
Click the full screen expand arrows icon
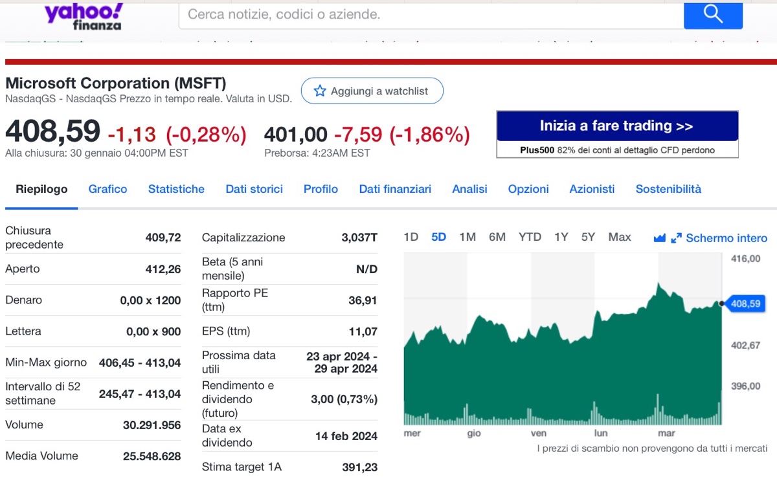tap(676, 238)
